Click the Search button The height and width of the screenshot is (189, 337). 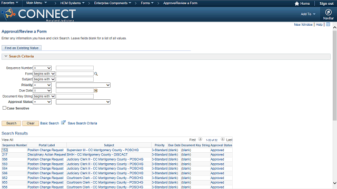click(x=11, y=123)
